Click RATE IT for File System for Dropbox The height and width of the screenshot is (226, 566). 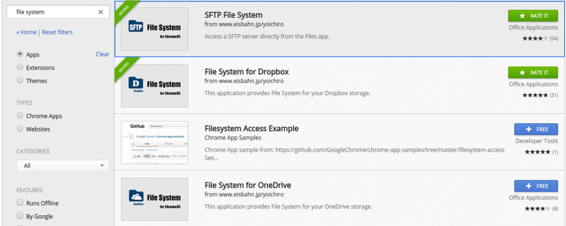coord(533,73)
